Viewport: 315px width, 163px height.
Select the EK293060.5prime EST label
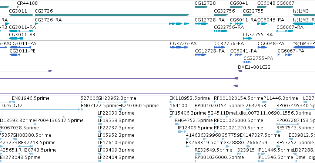pyautogui.click(x=138, y=106)
